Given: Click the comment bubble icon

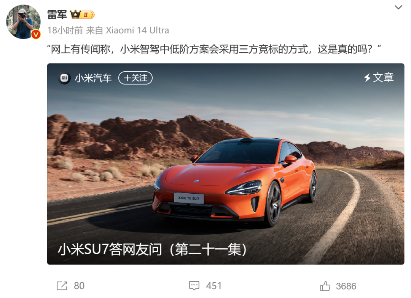Looking at the screenshot, I should [194, 286].
